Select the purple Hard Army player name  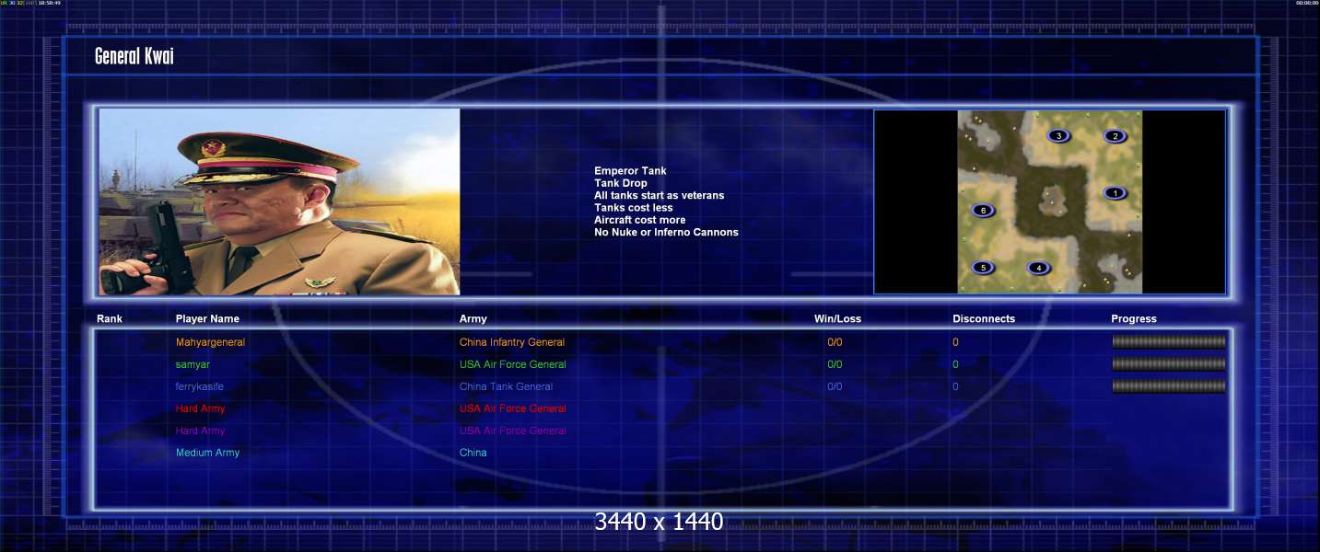[200, 431]
